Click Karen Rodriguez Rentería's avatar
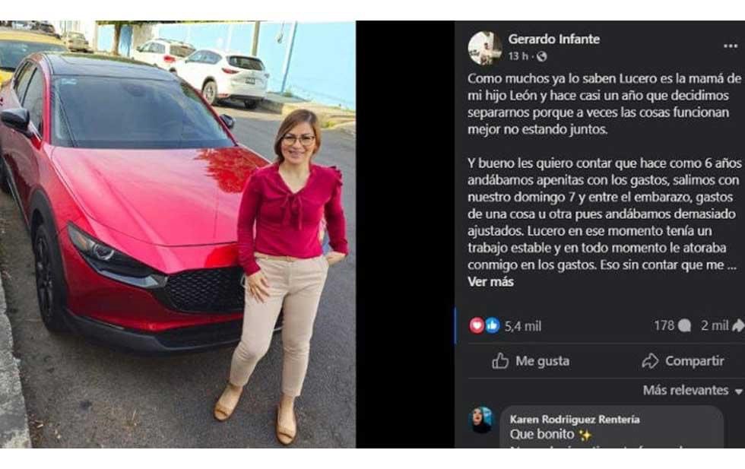Screen dimensions: 745x469 [x=481, y=420]
